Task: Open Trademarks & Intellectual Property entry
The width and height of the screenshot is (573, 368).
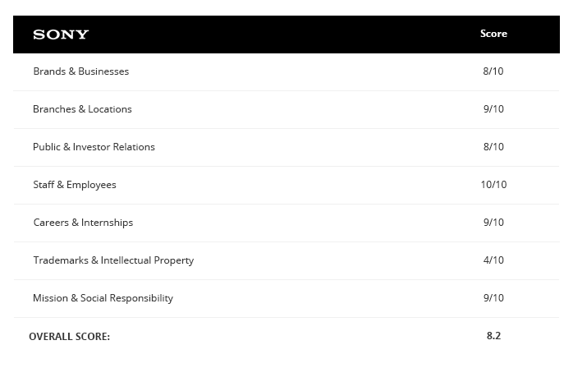Action: click(113, 260)
